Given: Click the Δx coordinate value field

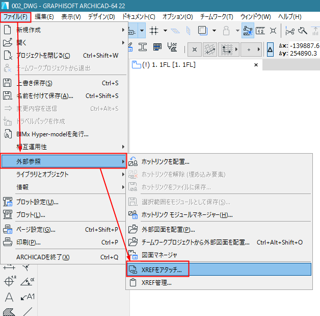Looking at the screenshot, I should (305, 45).
